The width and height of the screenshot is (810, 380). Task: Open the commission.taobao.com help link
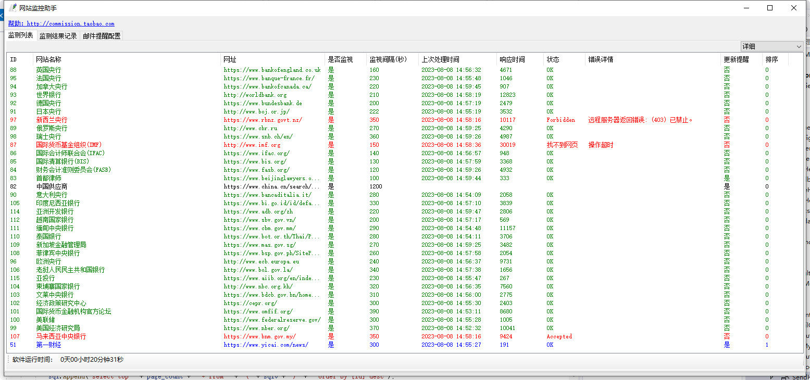click(x=61, y=23)
